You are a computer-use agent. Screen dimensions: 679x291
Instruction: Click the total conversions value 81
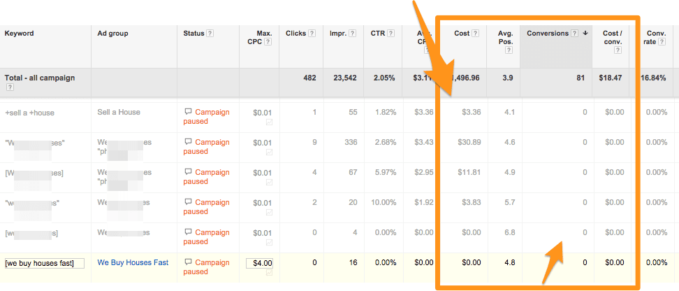click(x=581, y=78)
